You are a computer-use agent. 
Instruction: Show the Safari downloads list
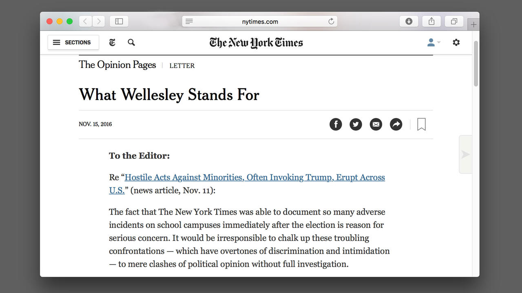(x=409, y=21)
